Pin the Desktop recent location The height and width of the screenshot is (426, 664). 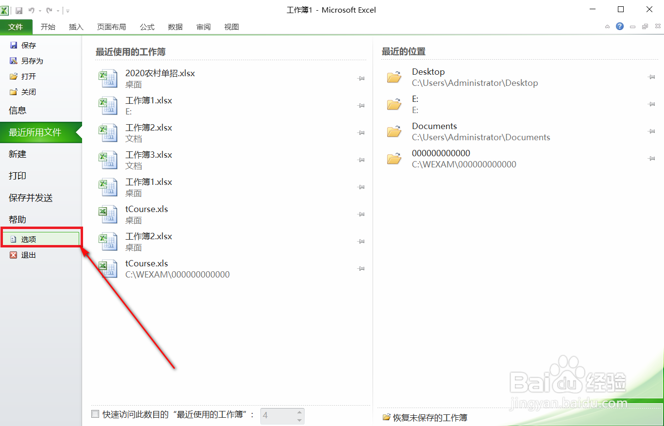tap(652, 77)
